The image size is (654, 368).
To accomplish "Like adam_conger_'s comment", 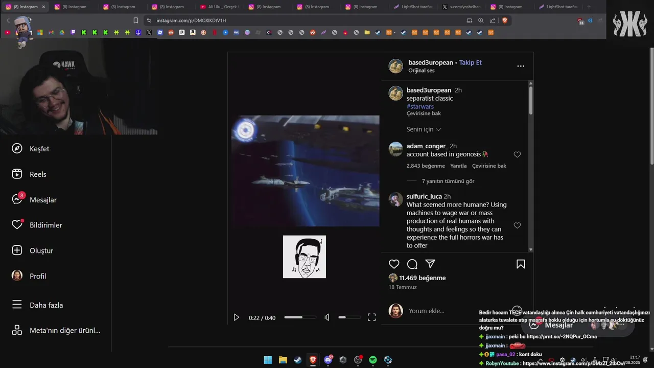I will pyautogui.click(x=517, y=154).
